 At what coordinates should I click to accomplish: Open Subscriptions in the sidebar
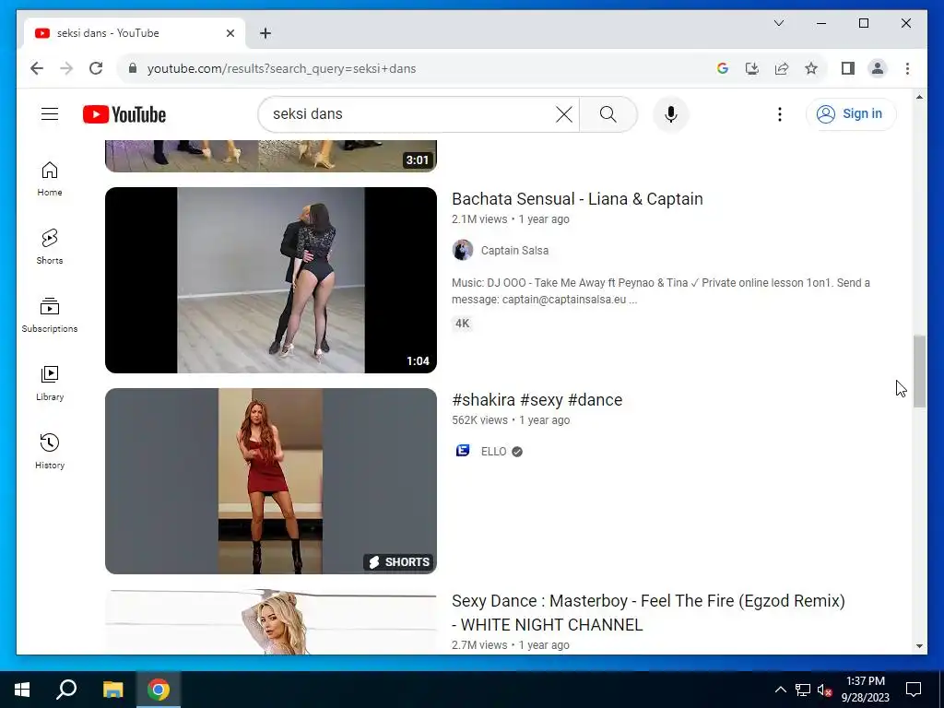coord(50,315)
